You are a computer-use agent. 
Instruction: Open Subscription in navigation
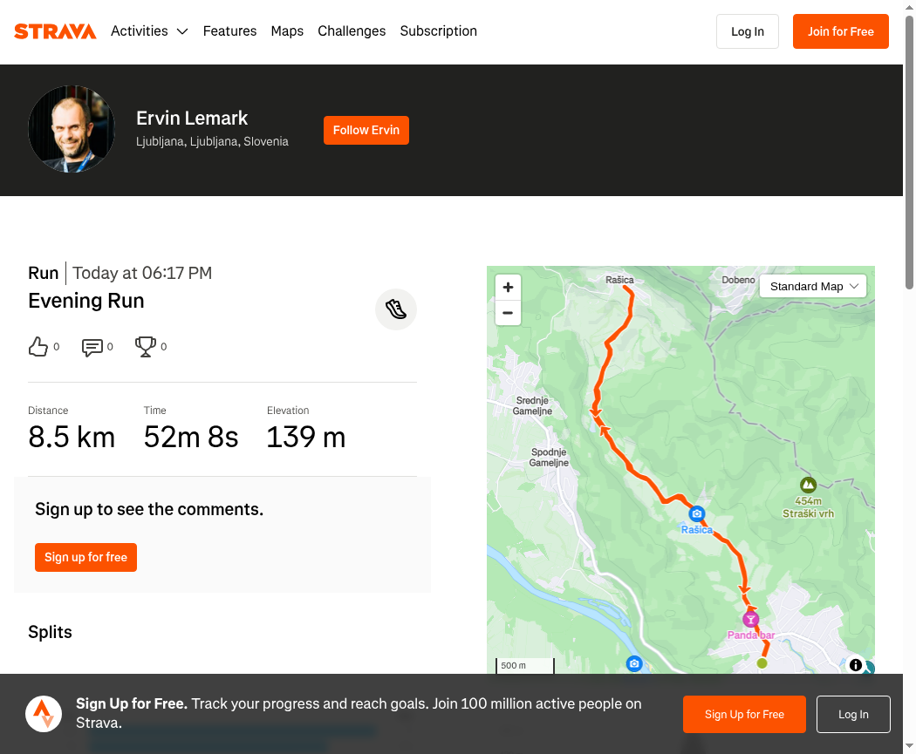point(438,31)
